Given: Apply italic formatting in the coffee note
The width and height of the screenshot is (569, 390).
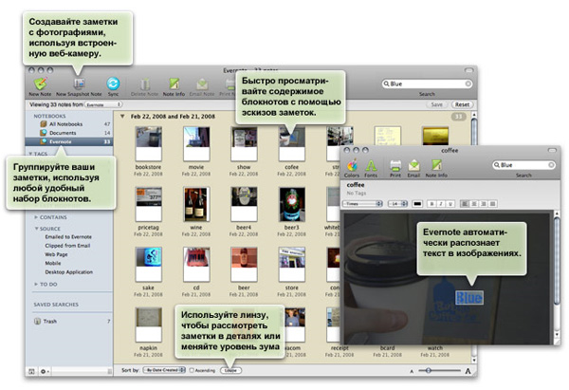Looking at the screenshot, I should click(441, 204).
